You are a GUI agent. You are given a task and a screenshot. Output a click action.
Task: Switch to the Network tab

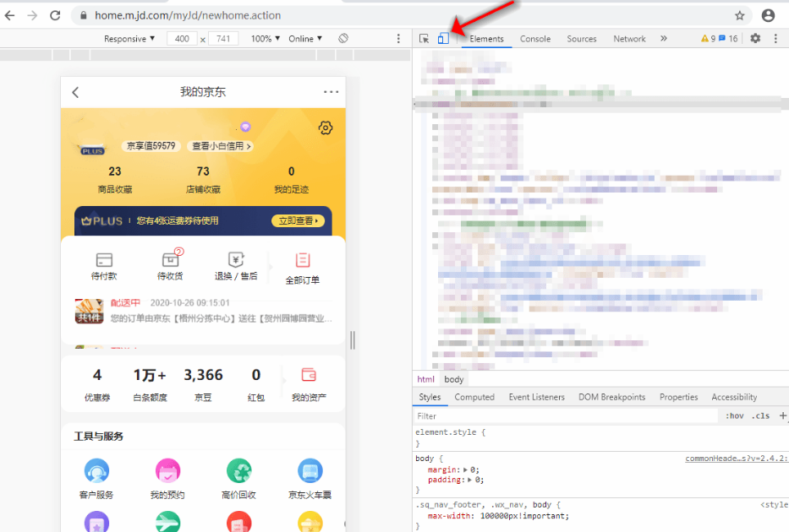point(629,39)
